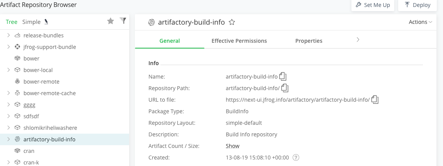Click Show for Artifact Count / Size
This screenshot has width=443, height=166.
point(233,146)
